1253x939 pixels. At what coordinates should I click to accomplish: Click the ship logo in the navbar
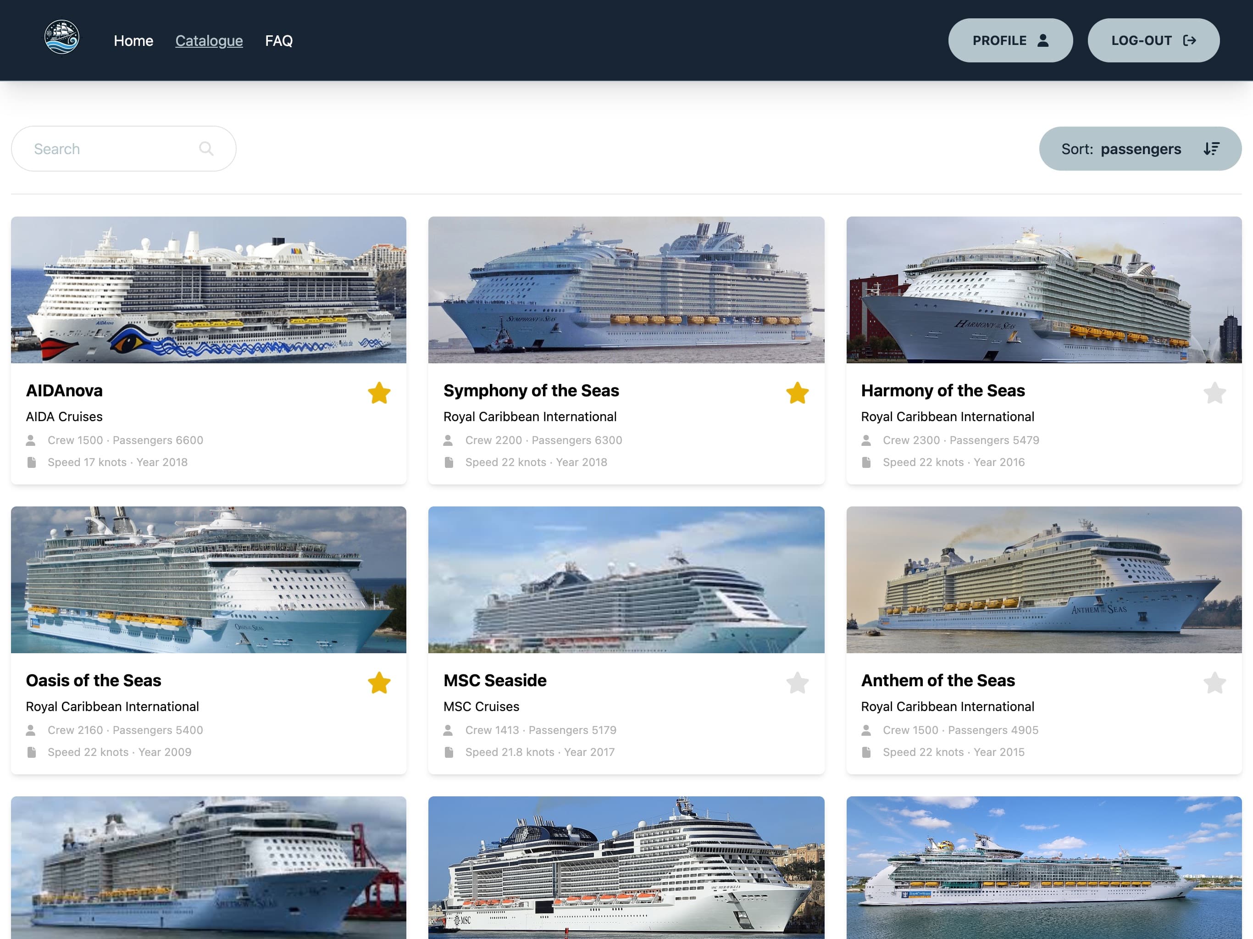[62, 38]
